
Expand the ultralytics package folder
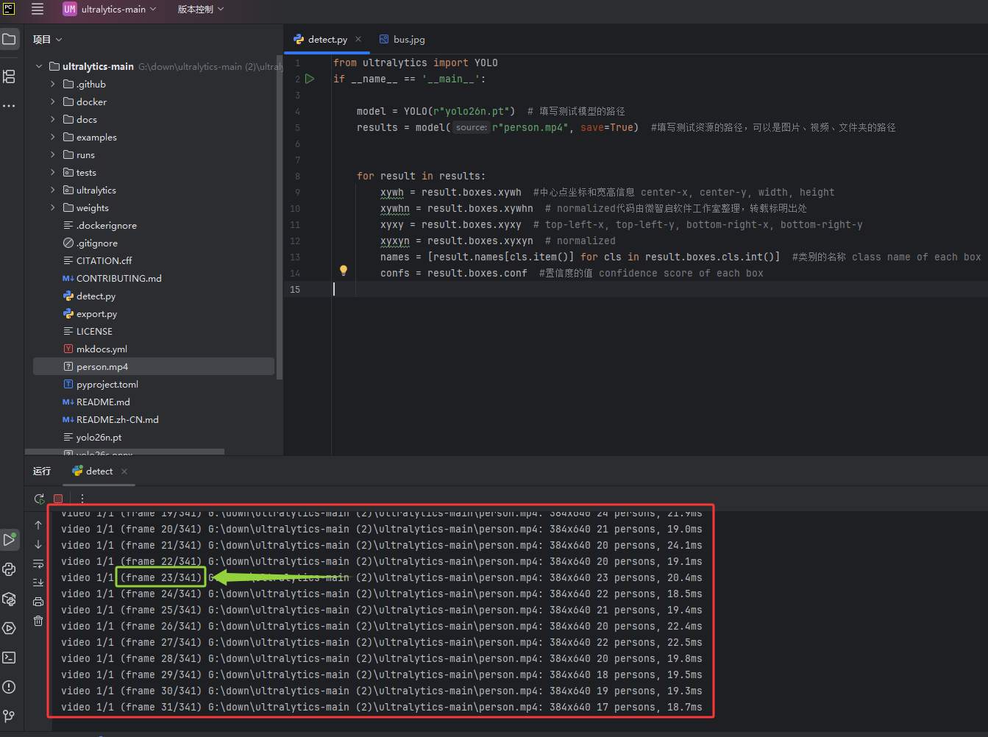[53, 190]
